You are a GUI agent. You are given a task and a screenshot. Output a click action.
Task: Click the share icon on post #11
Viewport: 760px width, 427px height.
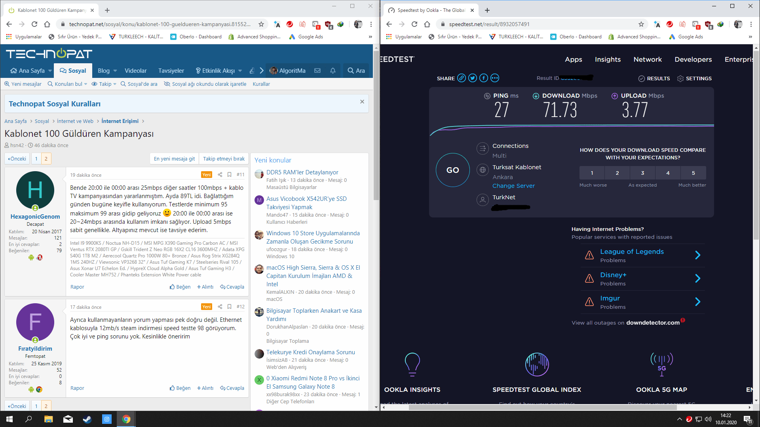click(220, 174)
